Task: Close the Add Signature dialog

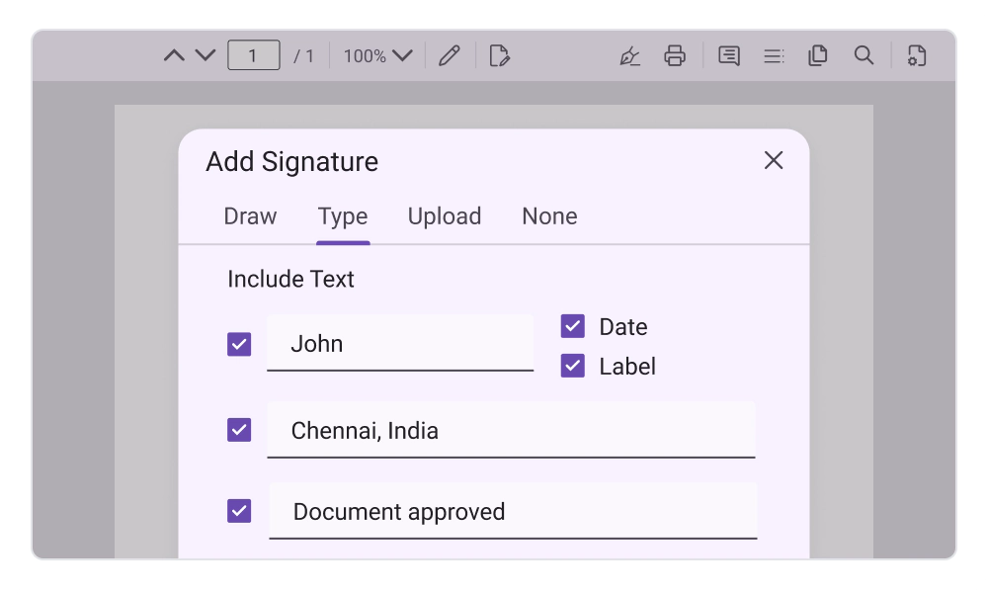Action: 774,160
